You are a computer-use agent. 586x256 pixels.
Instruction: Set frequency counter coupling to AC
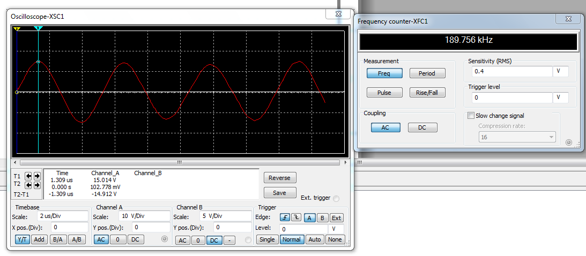coord(385,127)
